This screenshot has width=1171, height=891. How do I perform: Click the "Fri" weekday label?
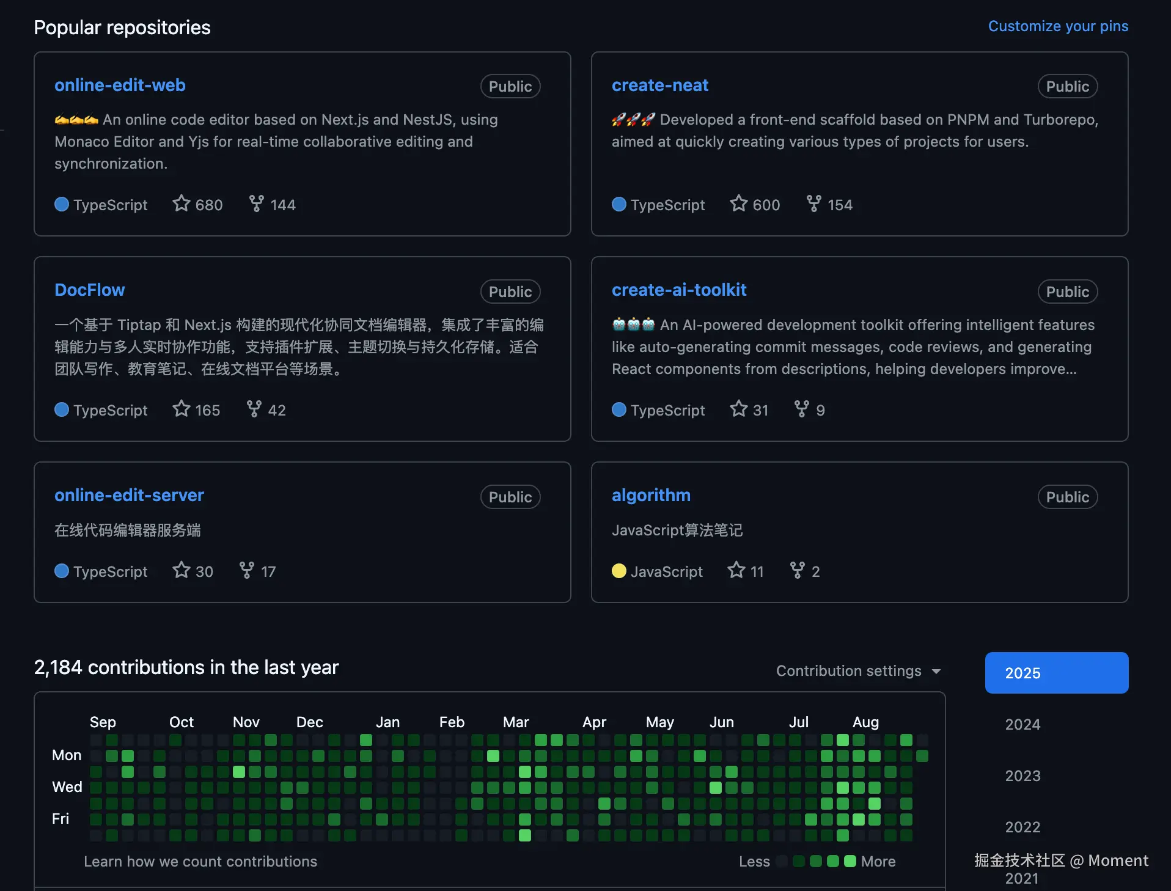61,818
